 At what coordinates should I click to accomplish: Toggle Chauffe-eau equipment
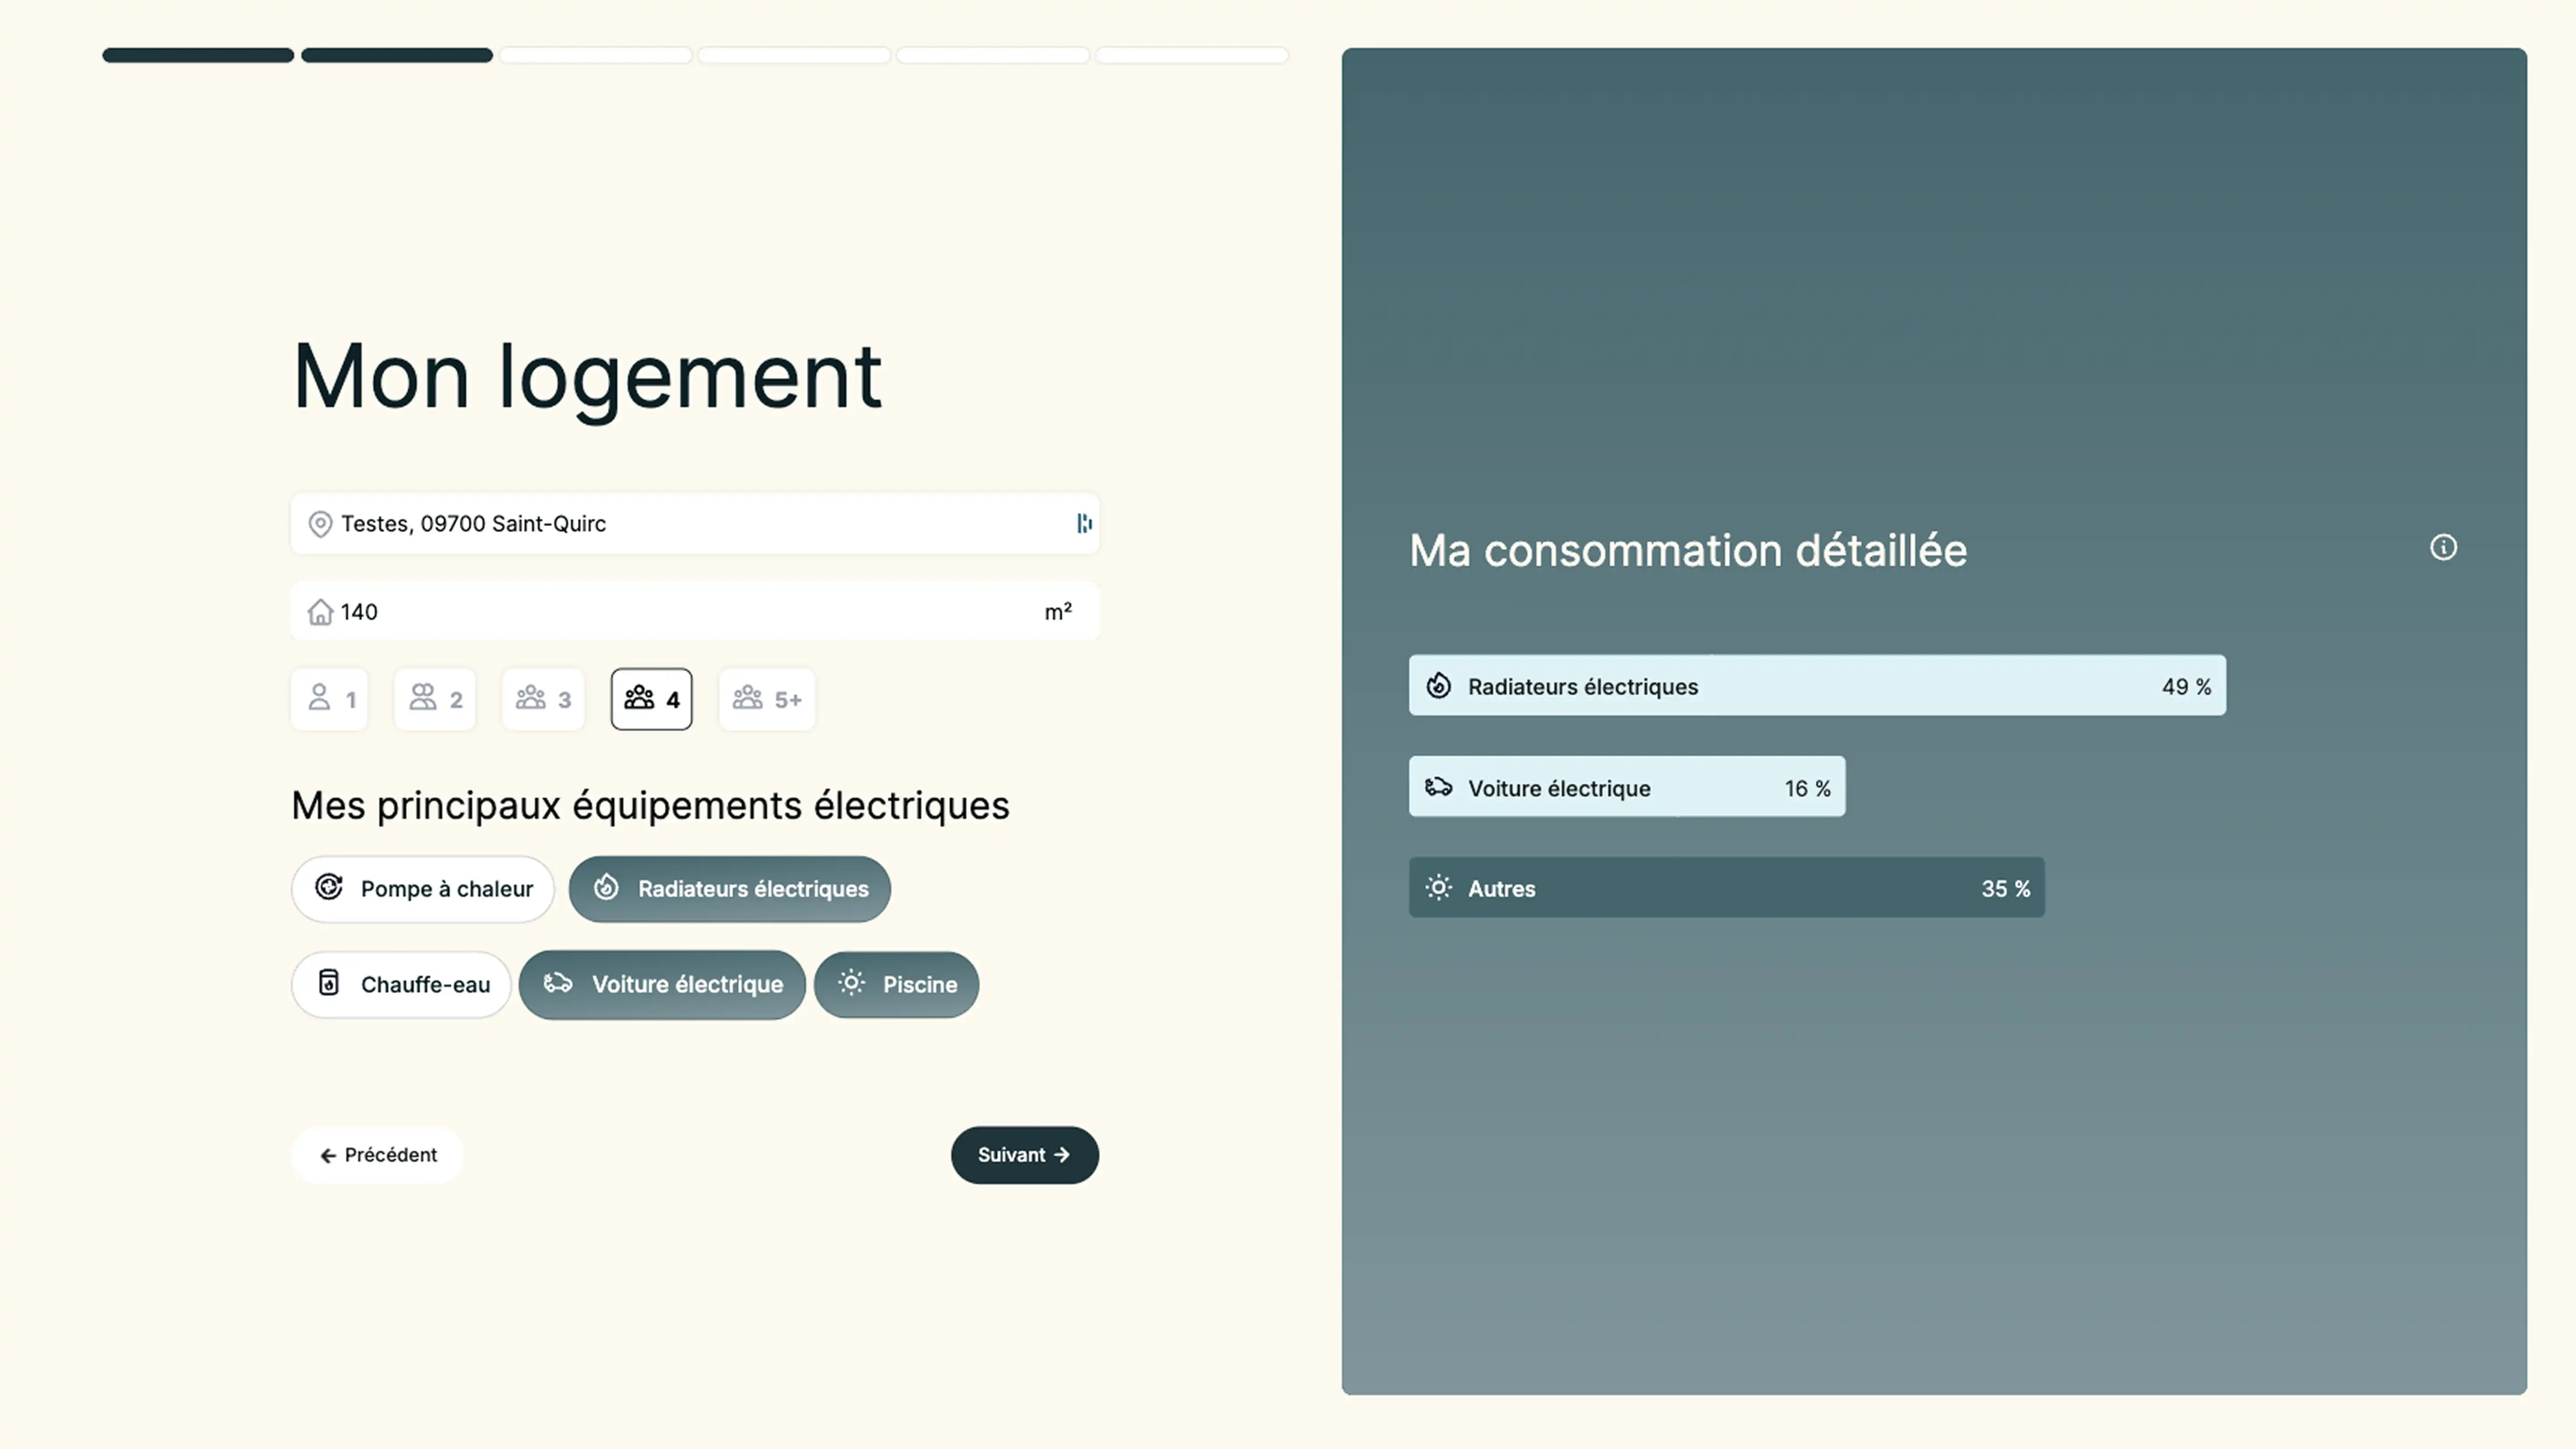tap(401, 985)
